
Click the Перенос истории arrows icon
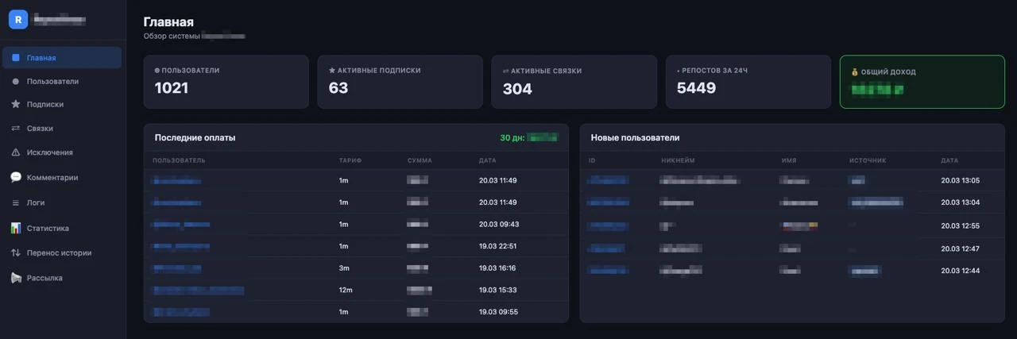pos(16,253)
